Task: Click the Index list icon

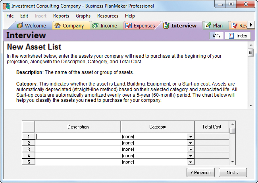Action: 232,36
